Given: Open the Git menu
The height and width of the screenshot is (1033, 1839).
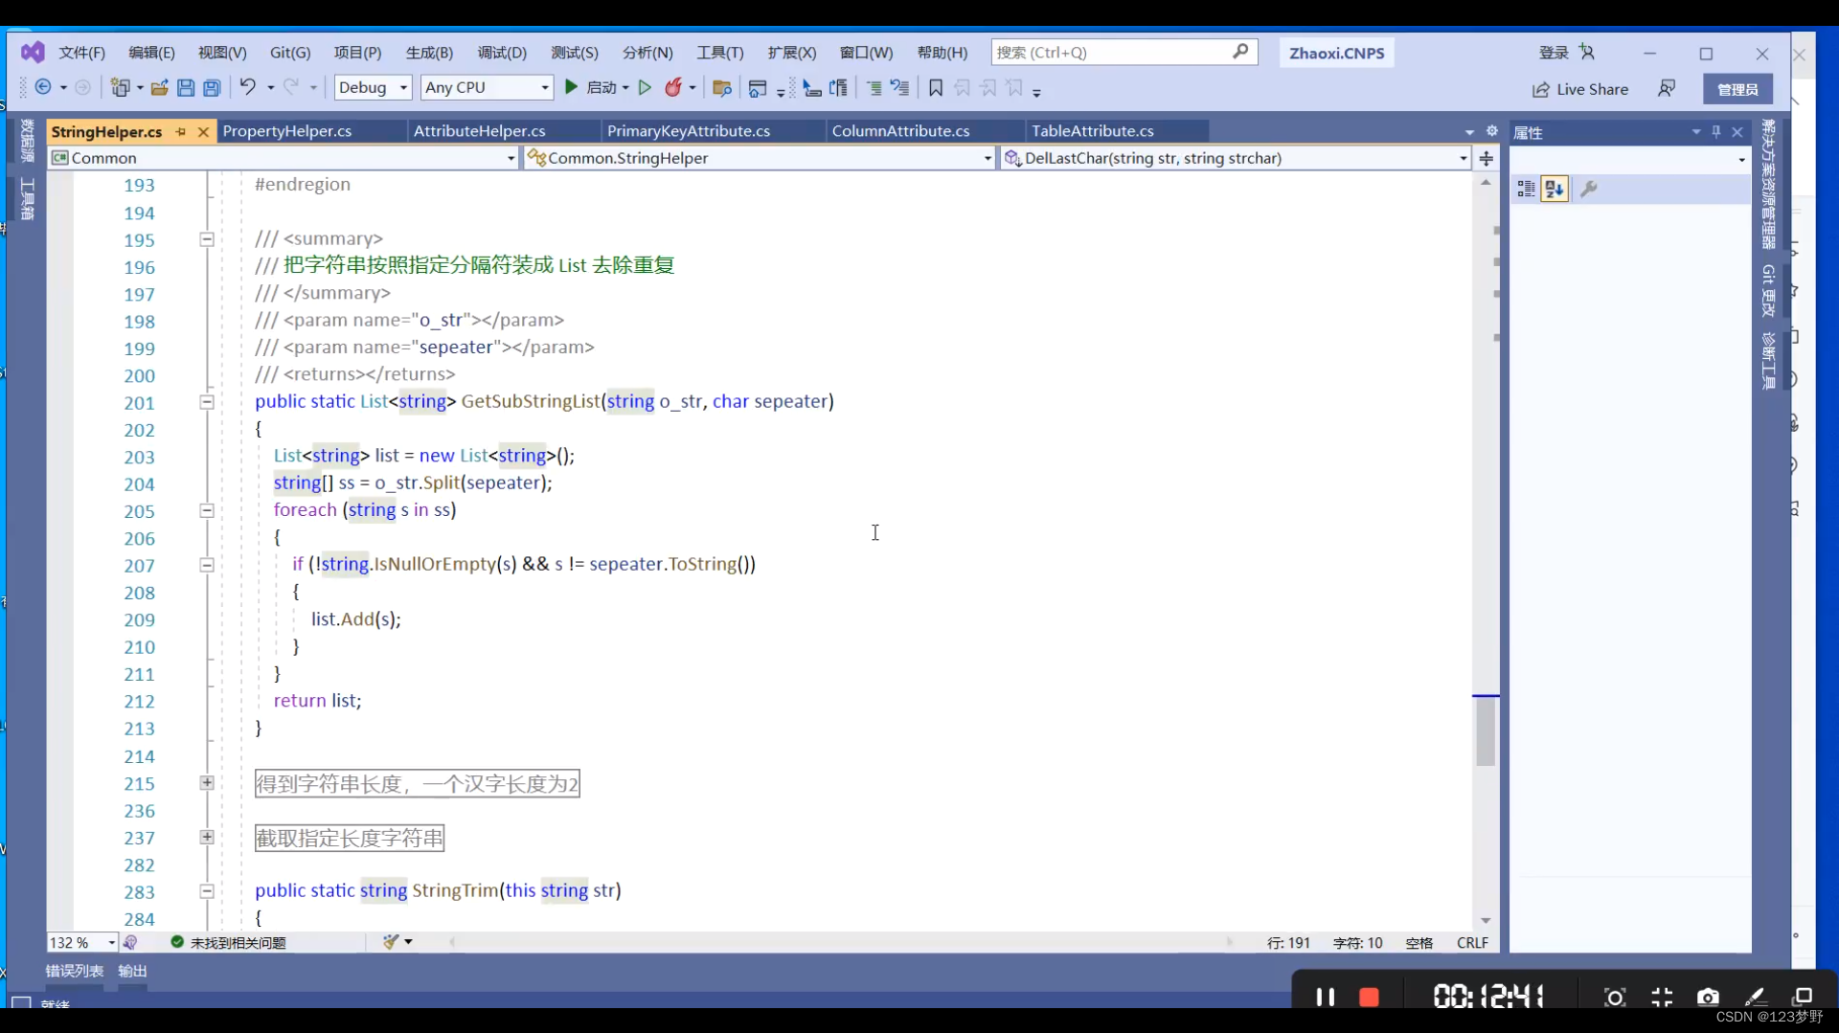Looking at the screenshot, I should [x=289, y=53].
